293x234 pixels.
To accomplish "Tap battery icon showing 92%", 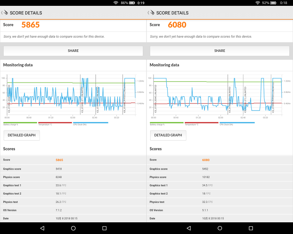I will (273, 3).
